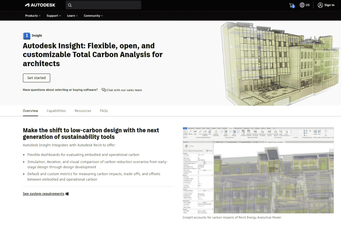Click the Sign in user icon

[x=320, y=5]
